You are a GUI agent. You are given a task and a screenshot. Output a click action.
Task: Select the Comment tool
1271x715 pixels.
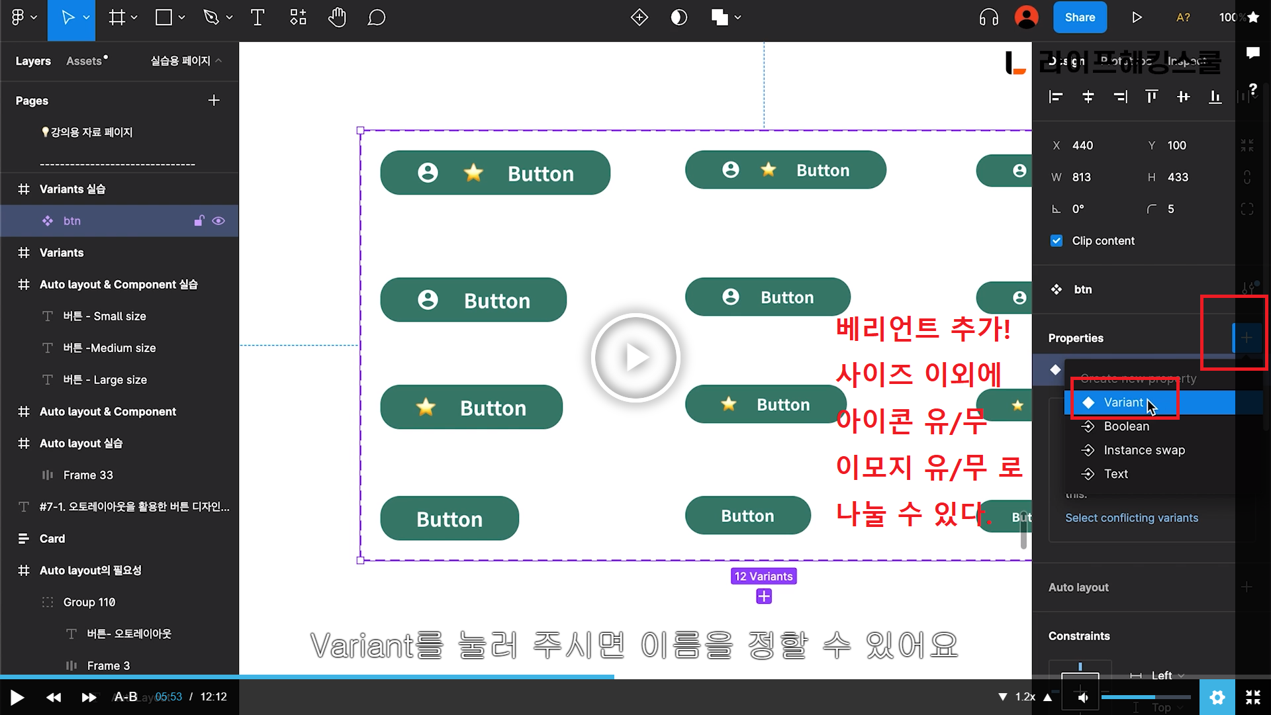click(376, 18)
